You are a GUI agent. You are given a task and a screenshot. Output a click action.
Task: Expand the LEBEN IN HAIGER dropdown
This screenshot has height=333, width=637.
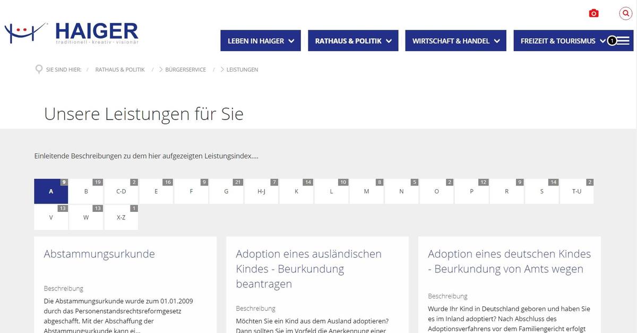pos(260,40)
